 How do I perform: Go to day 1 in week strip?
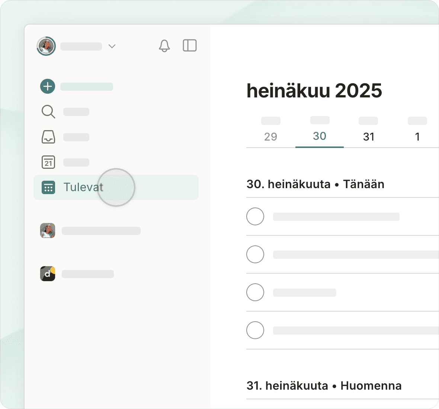[x=417, y=136]
